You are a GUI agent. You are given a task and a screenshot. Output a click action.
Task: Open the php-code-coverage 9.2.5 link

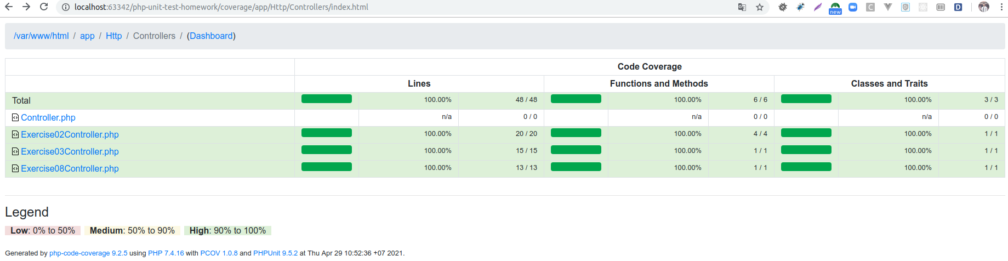click(x=88, y=253)
